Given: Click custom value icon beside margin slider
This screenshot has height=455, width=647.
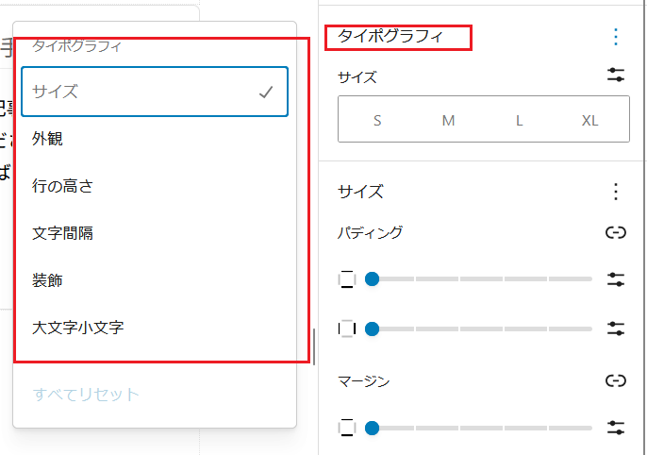Looking at the screenshot, I should [616, 428].
